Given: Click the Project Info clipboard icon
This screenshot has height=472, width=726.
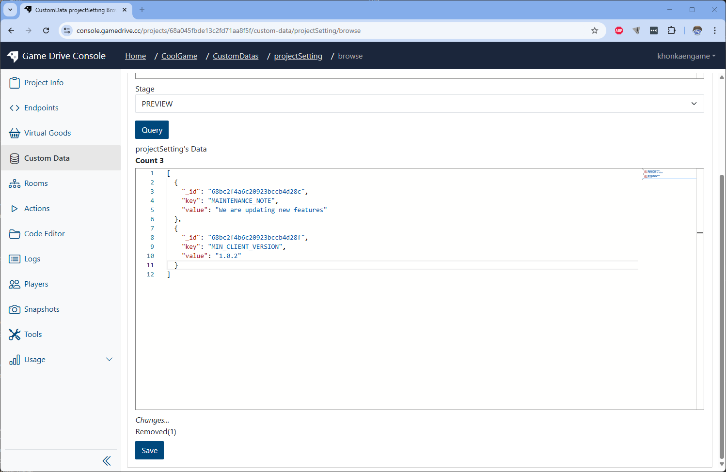Looking at the screenshot, I should (15, 83).
